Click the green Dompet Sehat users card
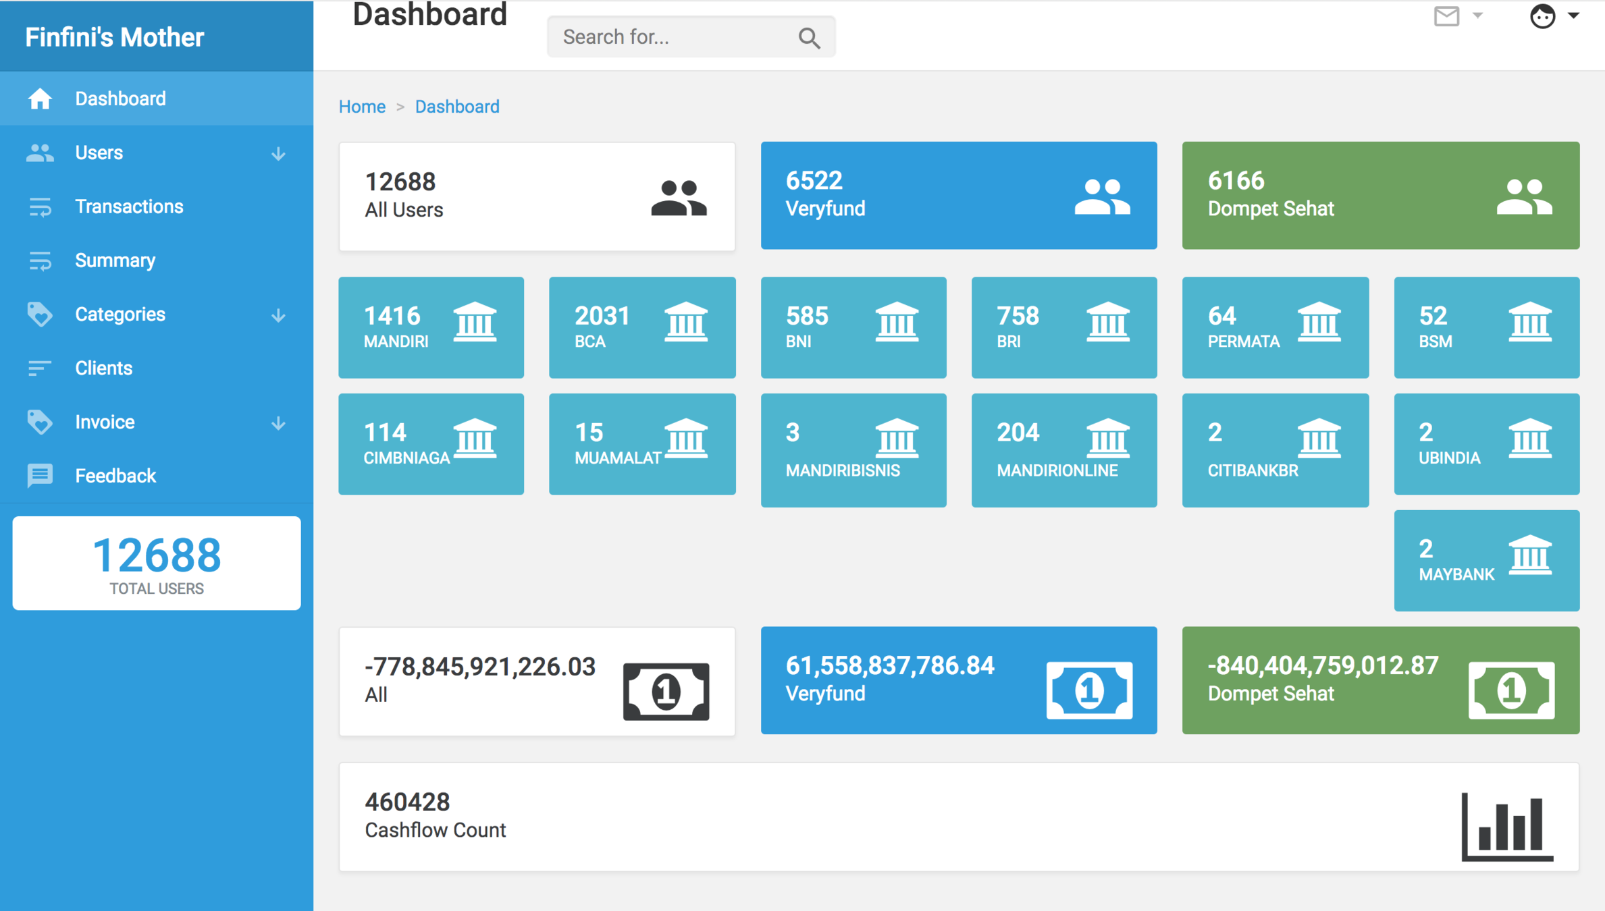Image resolution: width=1605 pixels, height=911 pixels. (x=1380, y=196)
